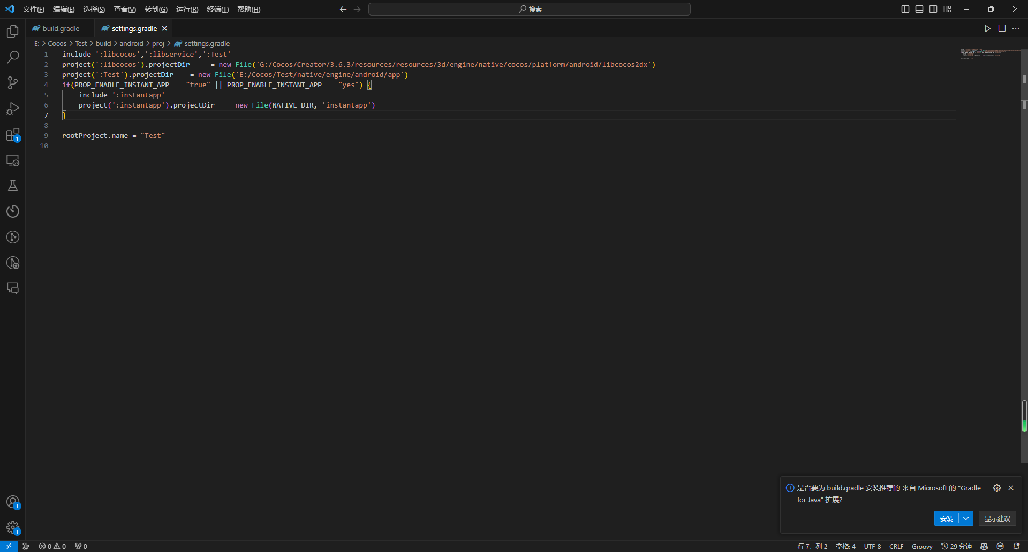Click the 显示建议 button
1028x552 pixels.
click(997, 518)
